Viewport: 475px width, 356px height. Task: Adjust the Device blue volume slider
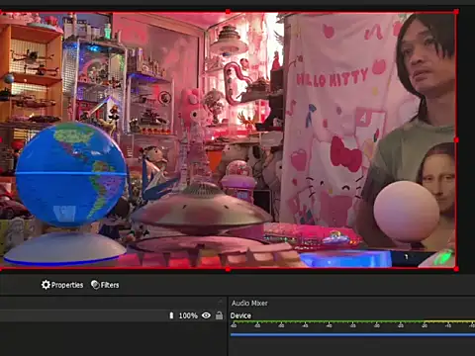click(352, 334)
